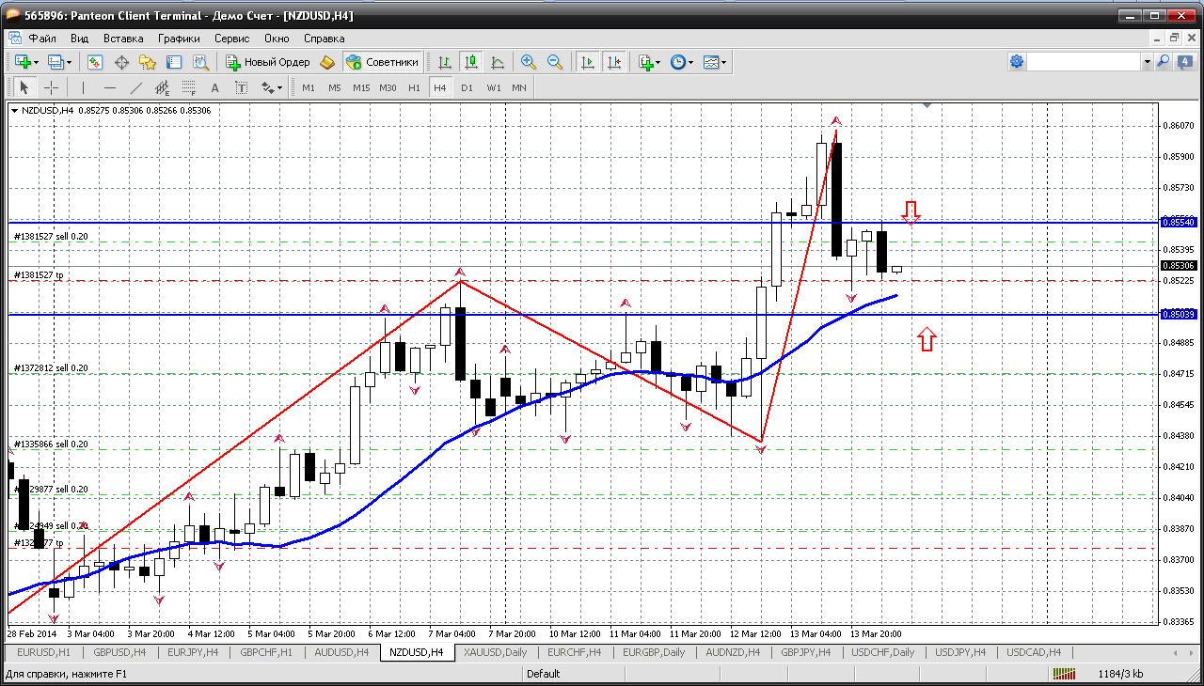Viewport: 1204px width, 686px height.
Task: Switch to M1 timeframe
Action: [x=309, y=87]
